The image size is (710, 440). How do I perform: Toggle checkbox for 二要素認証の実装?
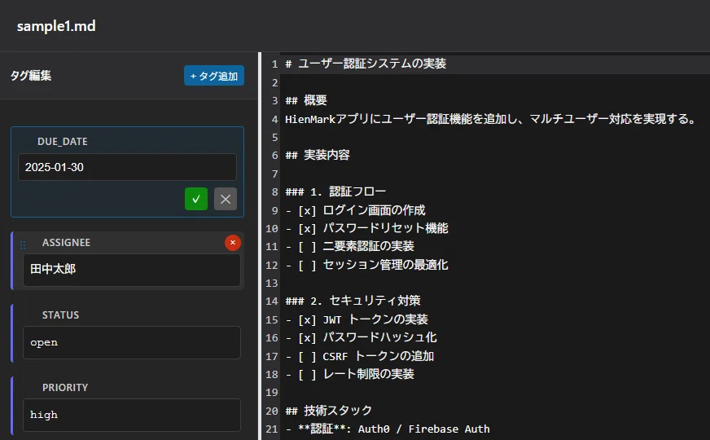[307, 247]
